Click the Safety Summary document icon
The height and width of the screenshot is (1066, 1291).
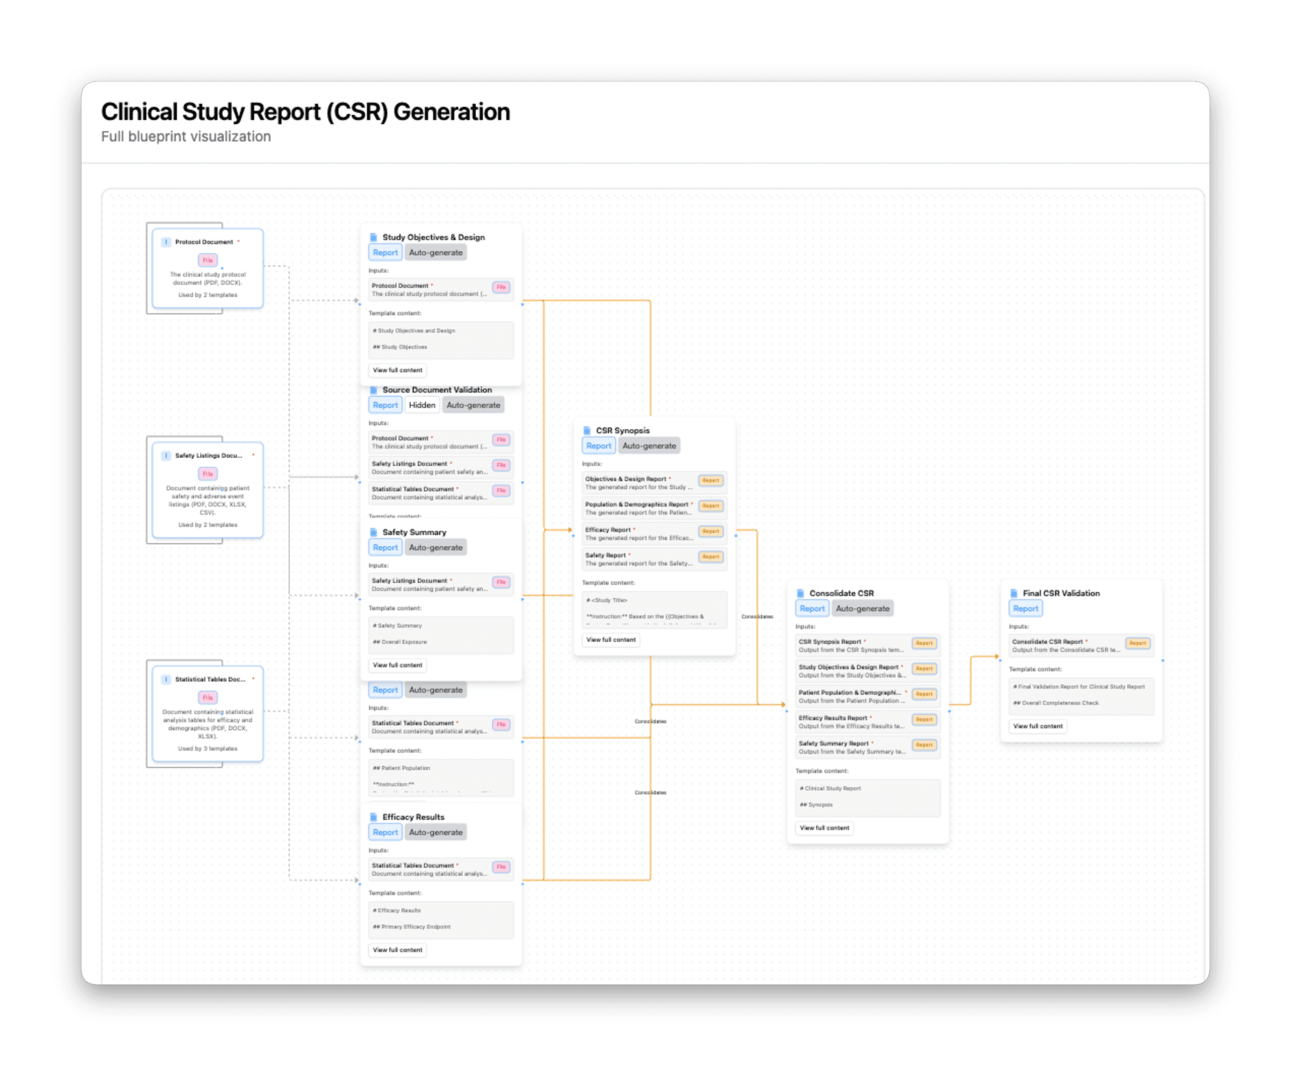(373, 532)
